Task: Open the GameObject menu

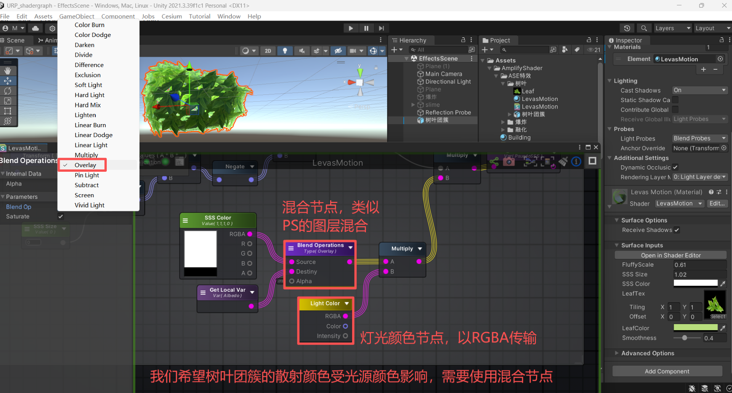Action: pos(77,16)
